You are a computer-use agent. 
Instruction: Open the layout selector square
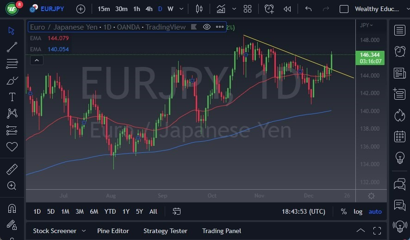(344, 9)
